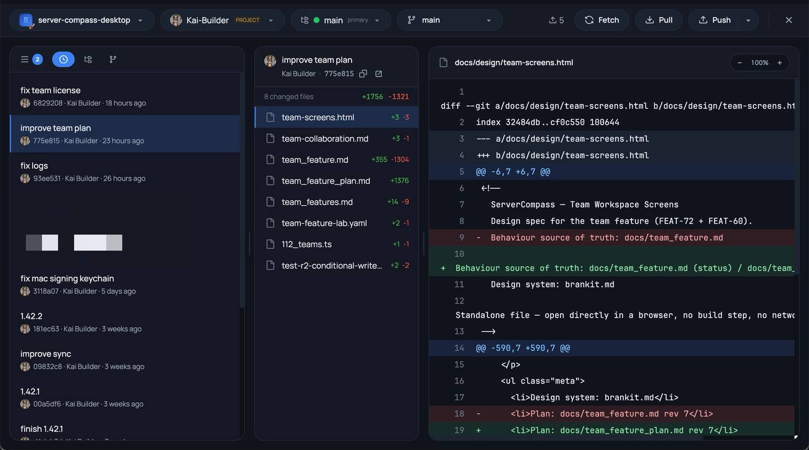Viewport: 809px width, 450px height.
Task: Click the Pull button
Action: tap(659, 20)
